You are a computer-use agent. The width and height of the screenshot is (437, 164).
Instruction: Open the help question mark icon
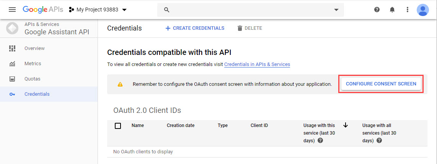(x=377, y=10)
